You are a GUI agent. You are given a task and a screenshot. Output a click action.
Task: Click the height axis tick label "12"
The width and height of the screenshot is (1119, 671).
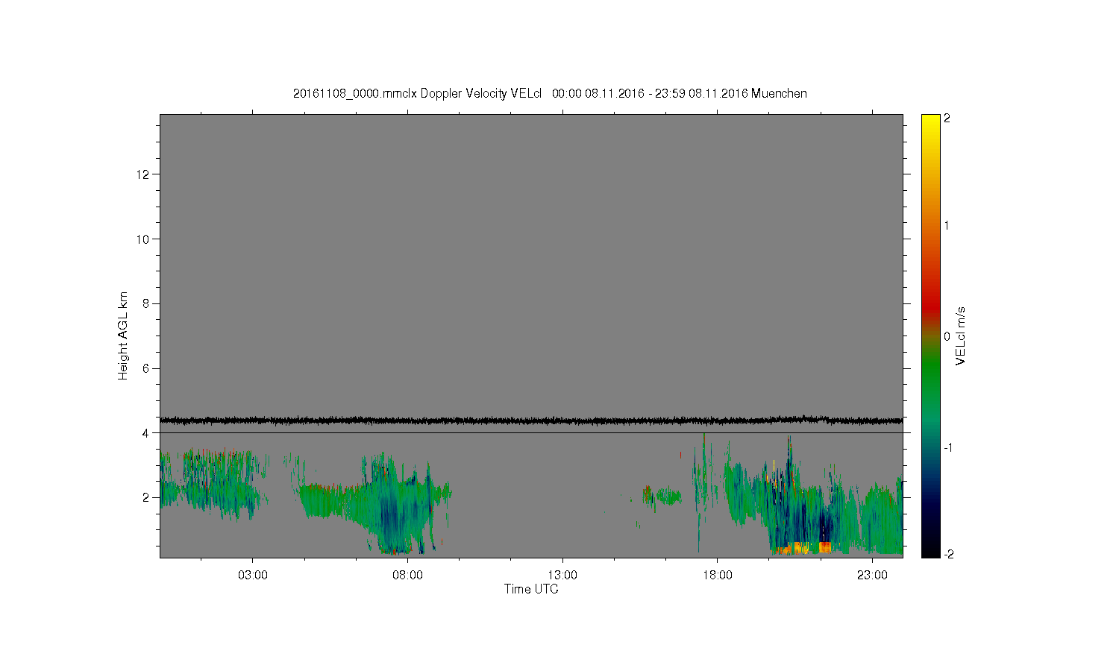point(144,174)
